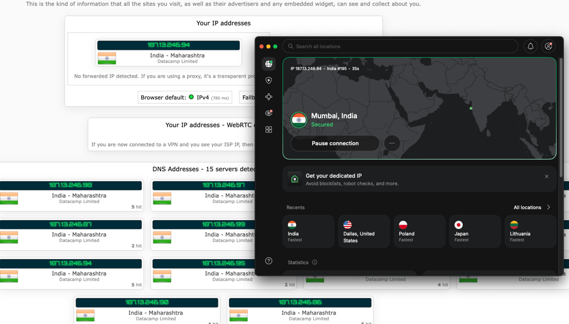Image resolution: width=569 pixels, height=324 pixels.
Task: Open the three-dots connection options
Action: pos(392,144)
